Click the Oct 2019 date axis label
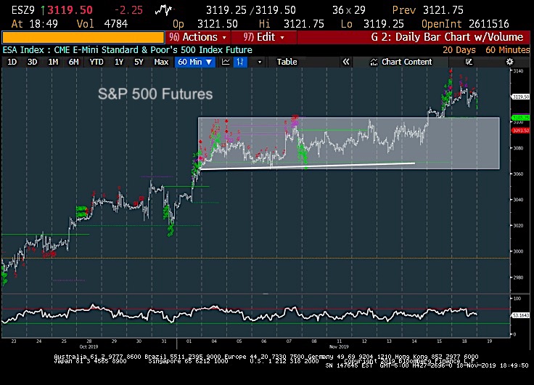534x385 pixels. (x=89, y=346)
